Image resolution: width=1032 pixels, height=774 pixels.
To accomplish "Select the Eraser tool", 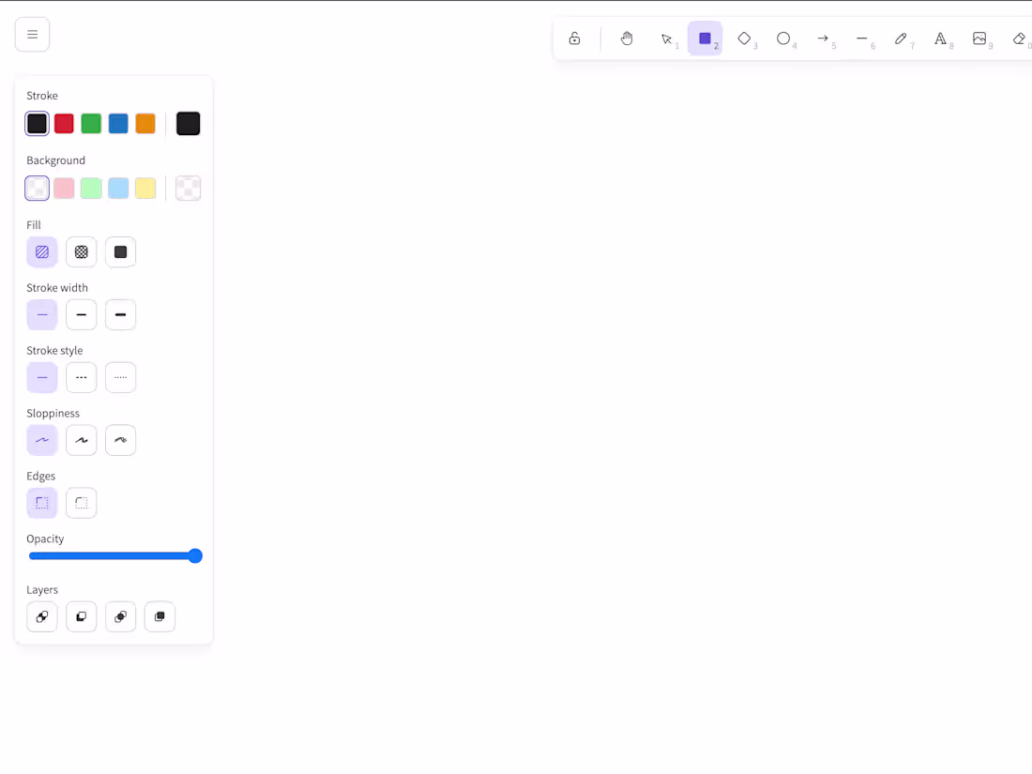I will (x=1018, y=38).
